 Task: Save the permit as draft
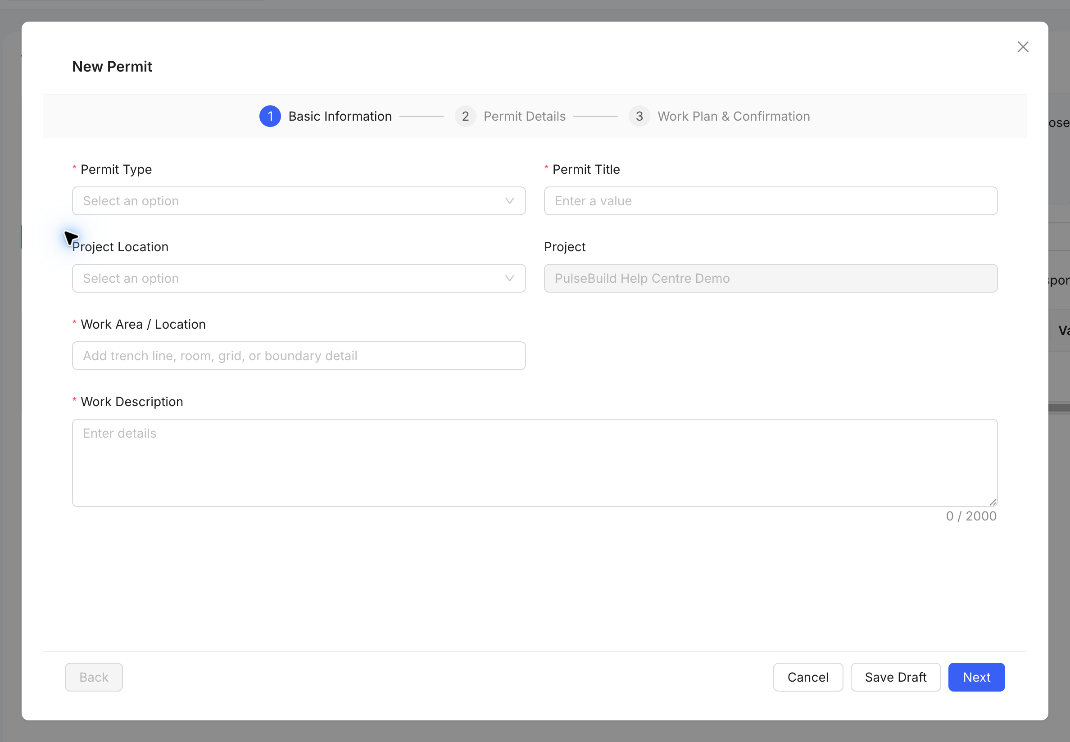click(896, 677)
